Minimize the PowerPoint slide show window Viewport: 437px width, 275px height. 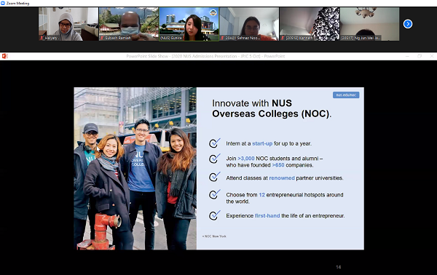[407, 56]
